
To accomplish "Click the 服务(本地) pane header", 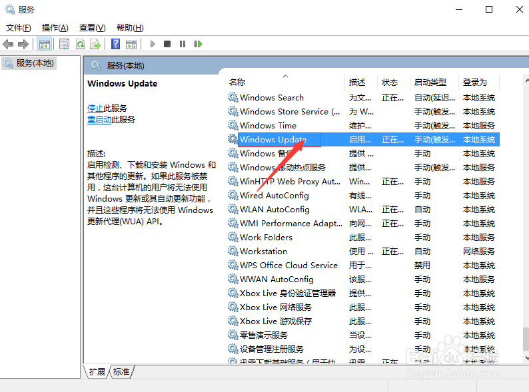I will [125, 66].
